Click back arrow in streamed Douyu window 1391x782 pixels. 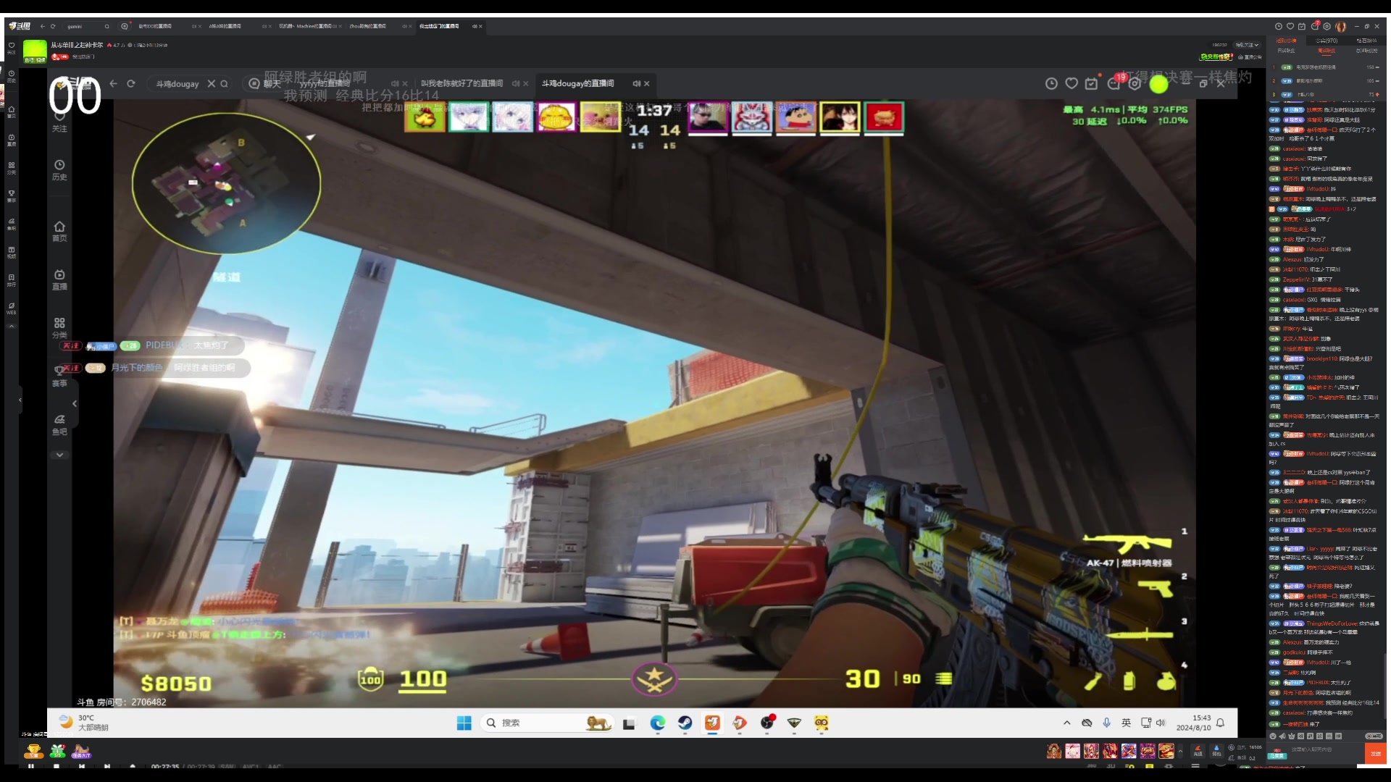(113, 83)
